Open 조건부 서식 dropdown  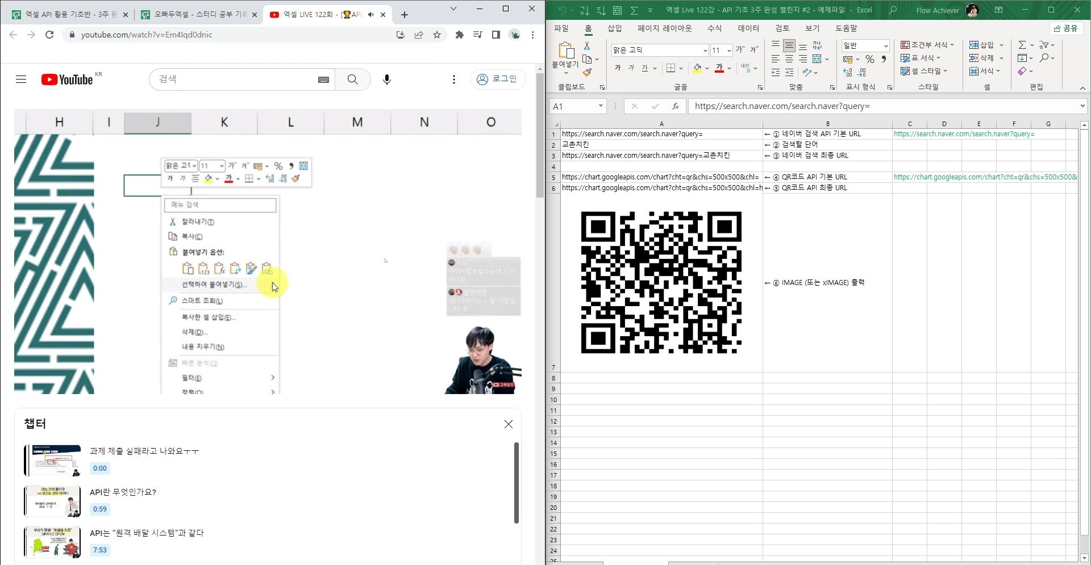[x=927, y=45]
